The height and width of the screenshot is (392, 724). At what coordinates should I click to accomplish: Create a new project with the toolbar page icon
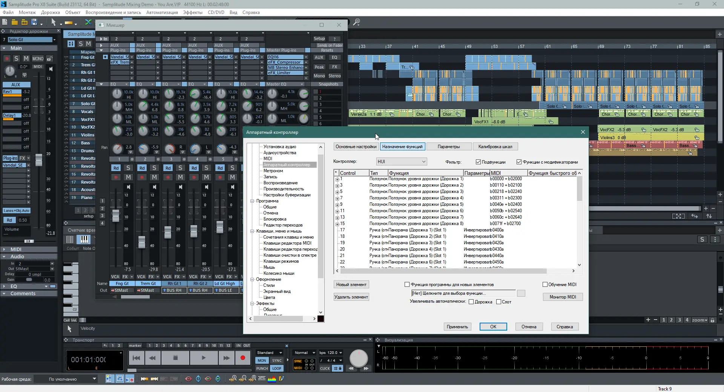pos(5,22)
